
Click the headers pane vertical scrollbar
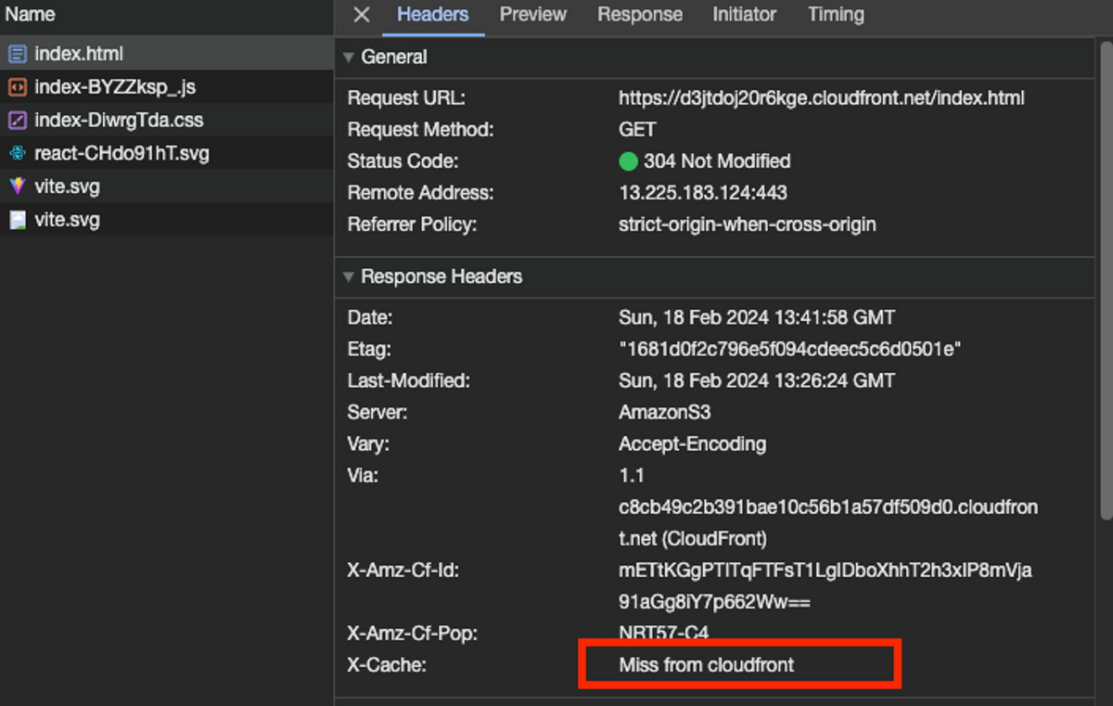(x=1104, y=278)
